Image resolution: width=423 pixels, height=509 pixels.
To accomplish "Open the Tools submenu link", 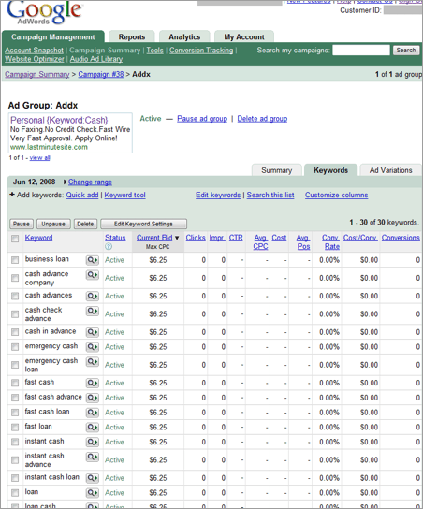I will point(154,51).
